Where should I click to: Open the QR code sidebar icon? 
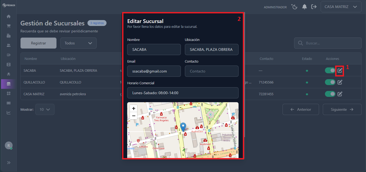pyautogui.click(x=9, y=93)
